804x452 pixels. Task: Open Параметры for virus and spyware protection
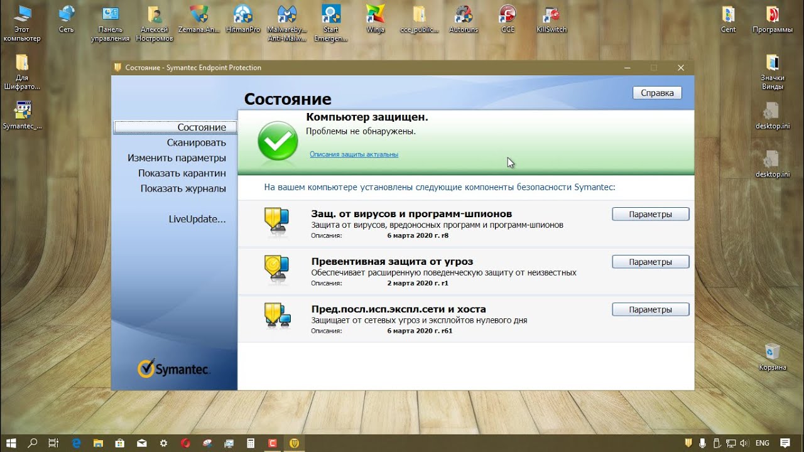[x=651, y=214]
